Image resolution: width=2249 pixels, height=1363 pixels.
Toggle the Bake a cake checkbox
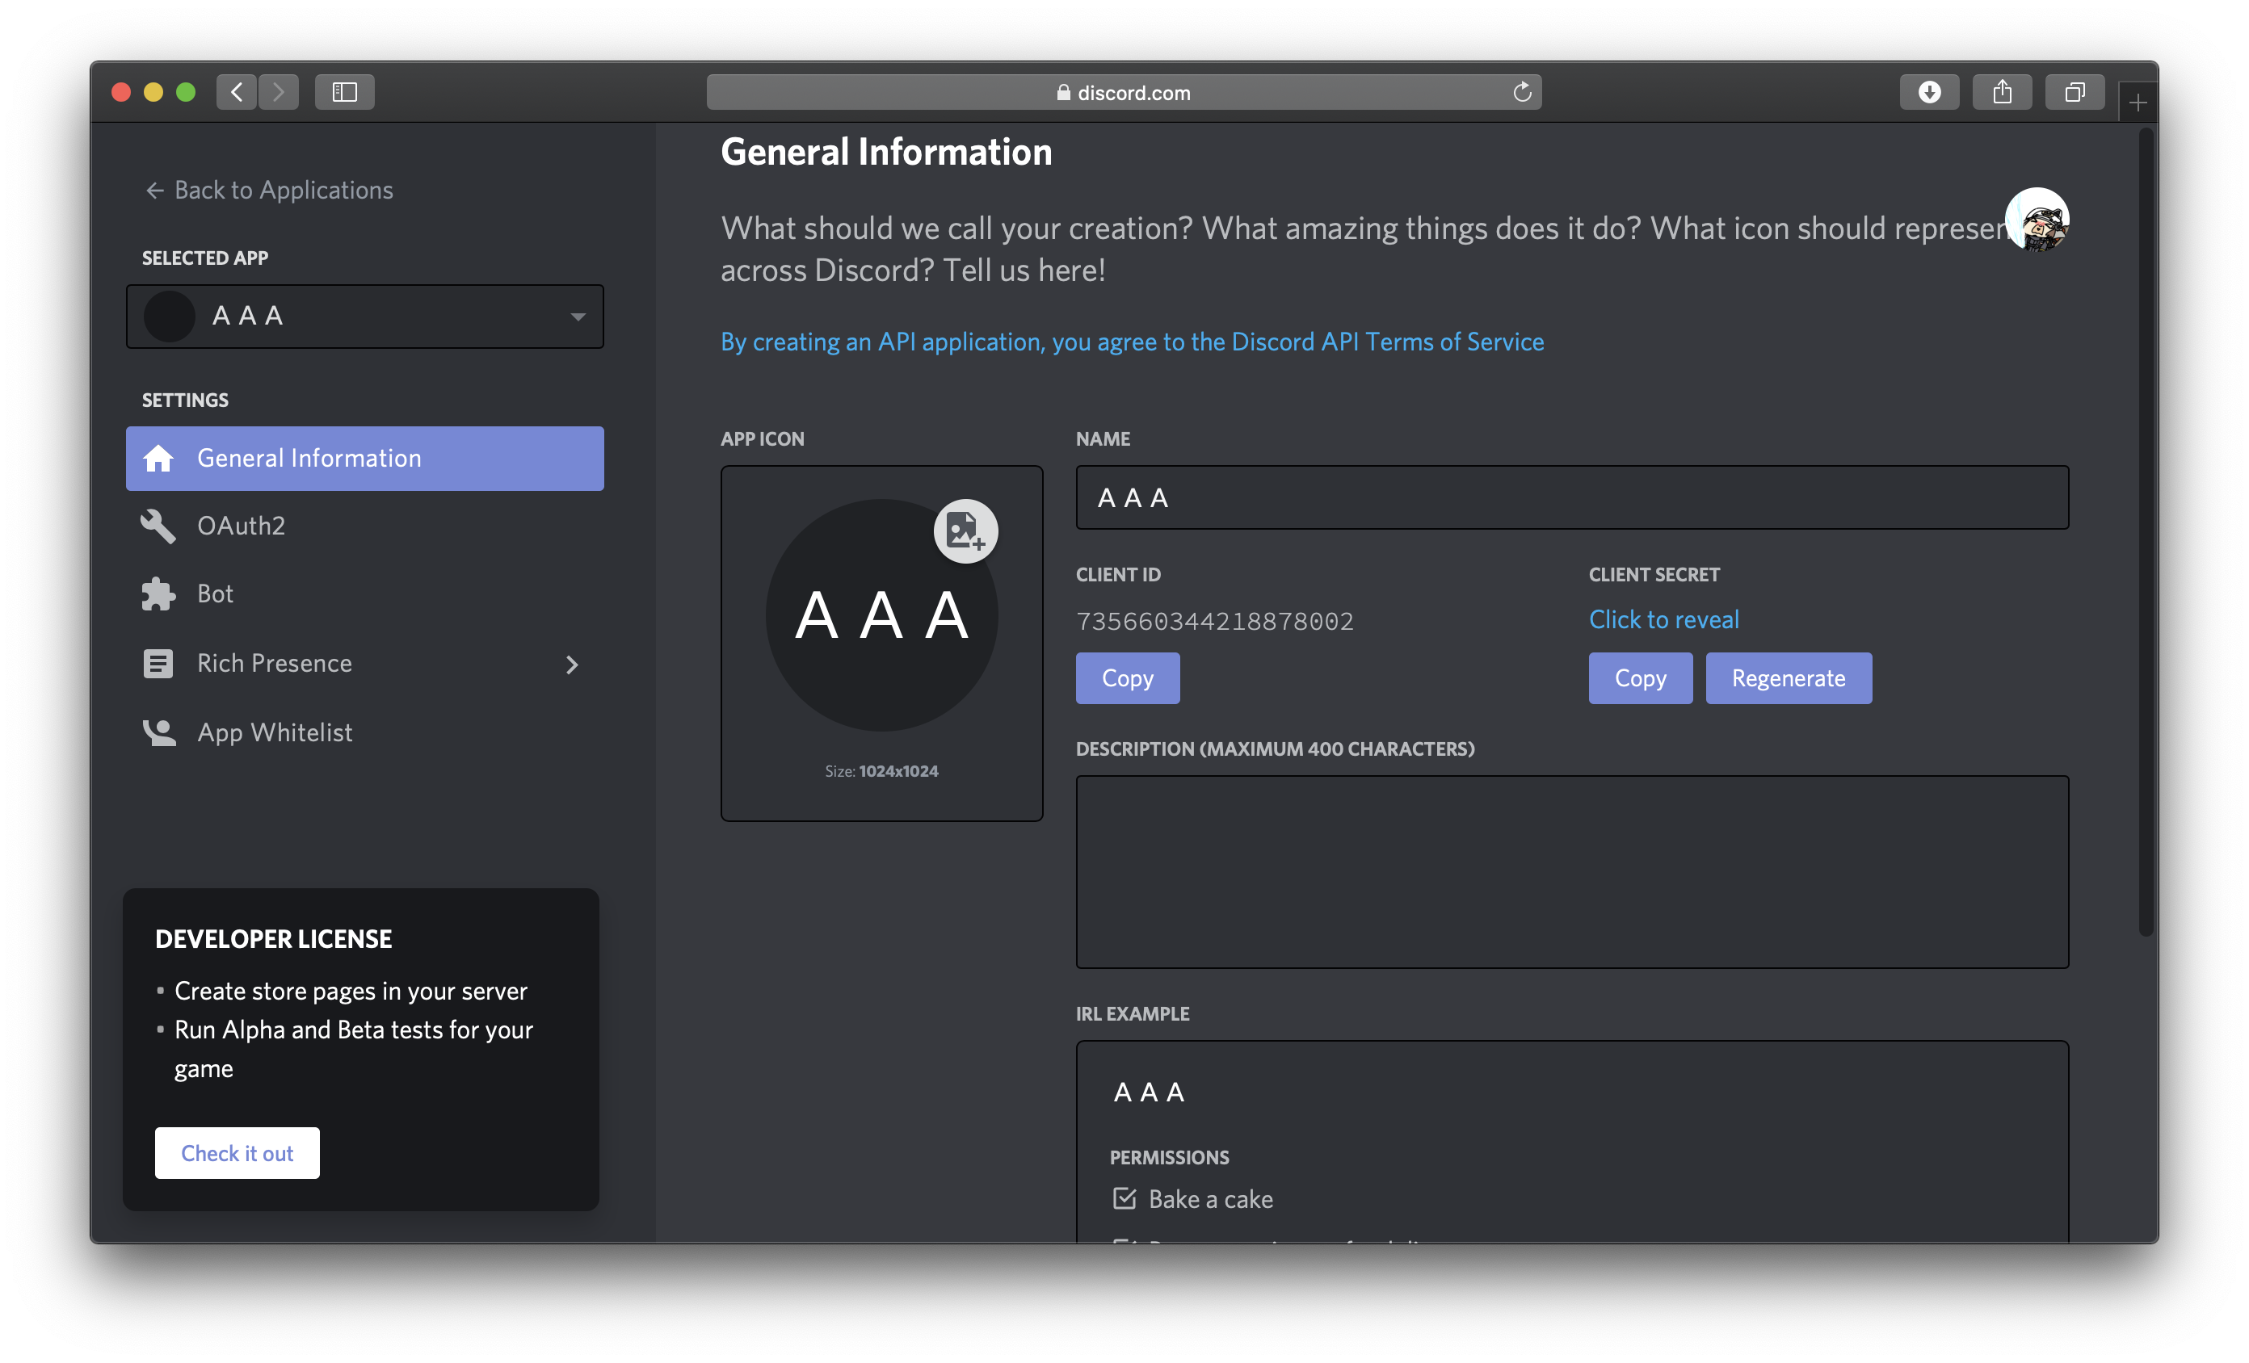[1124, 1197]
